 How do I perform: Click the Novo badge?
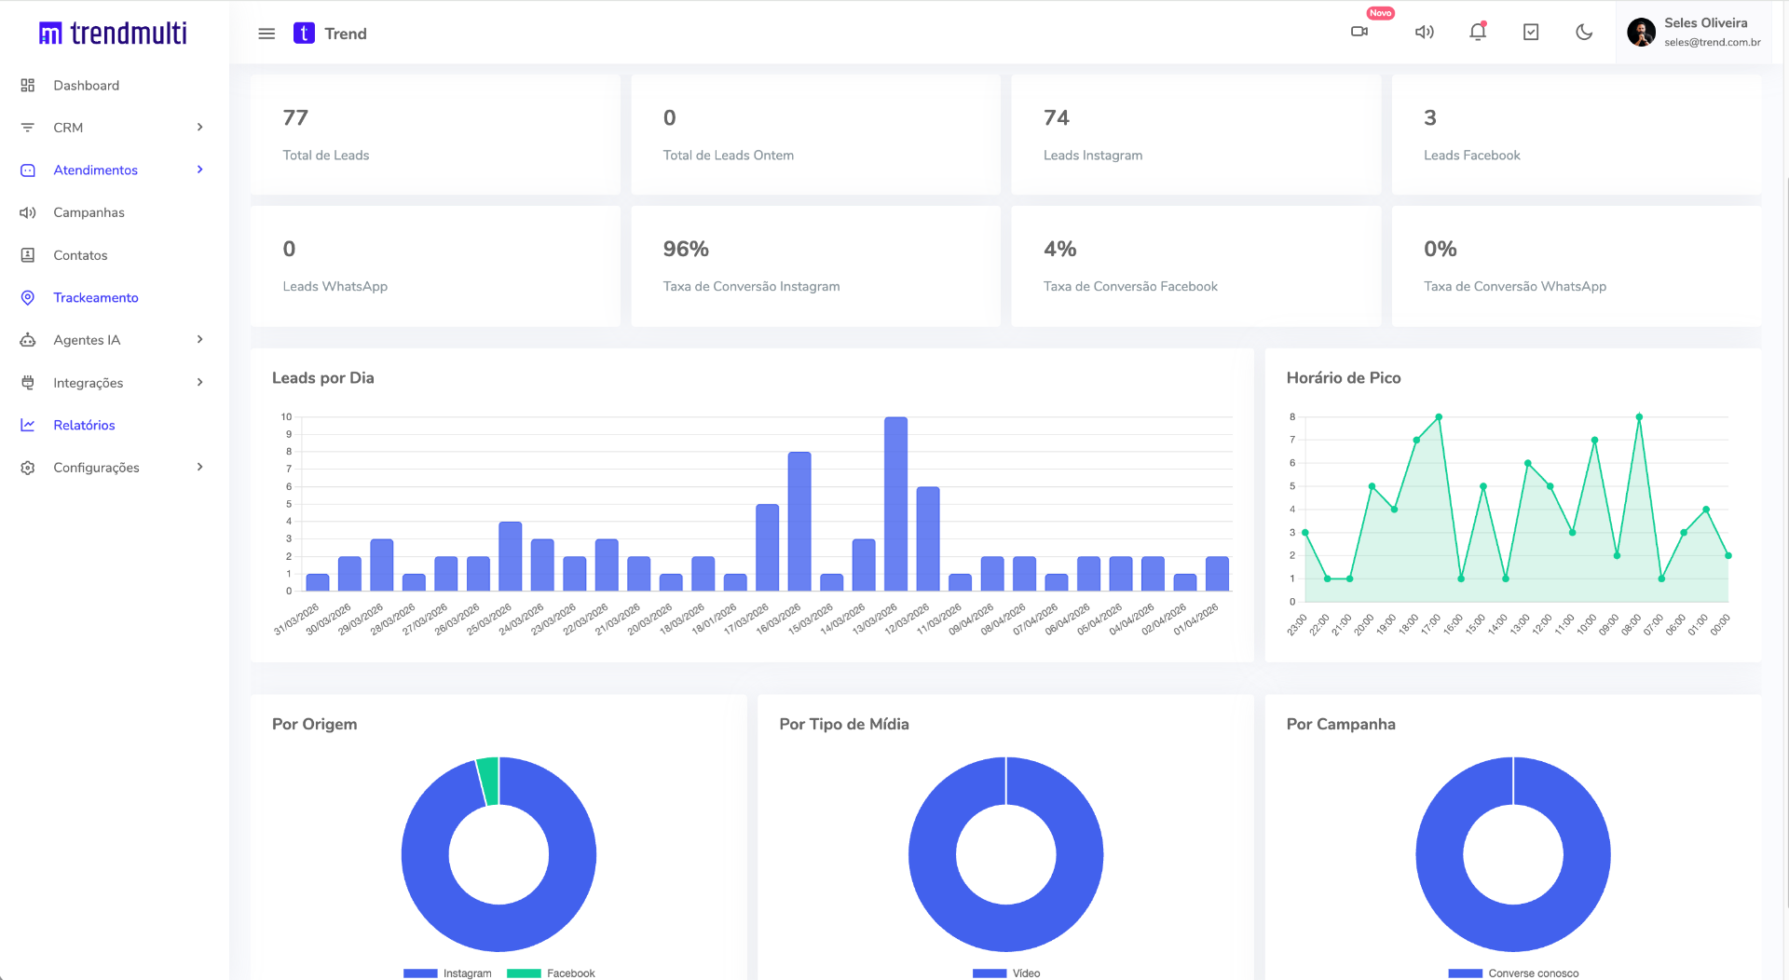(x=1381, y=13)
